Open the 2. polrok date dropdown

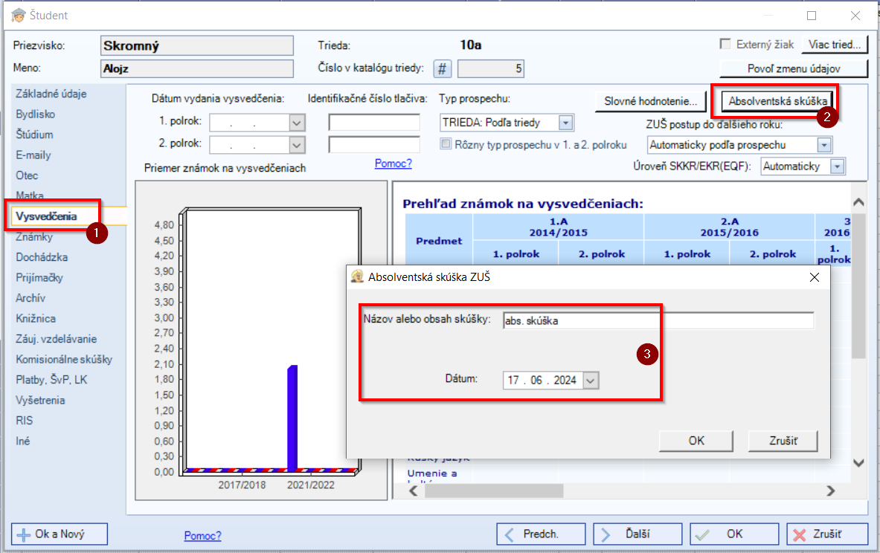tap(297, 145)
